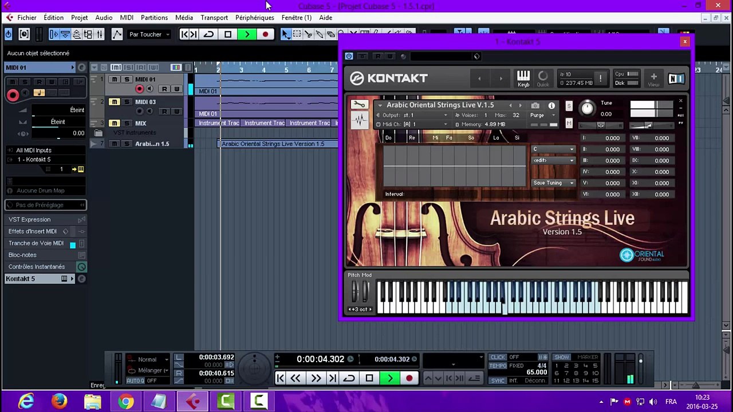Viewport: 733px width, 412px height.
Task: Open the Save Tuning dropdown
Action: click(553, 183)
